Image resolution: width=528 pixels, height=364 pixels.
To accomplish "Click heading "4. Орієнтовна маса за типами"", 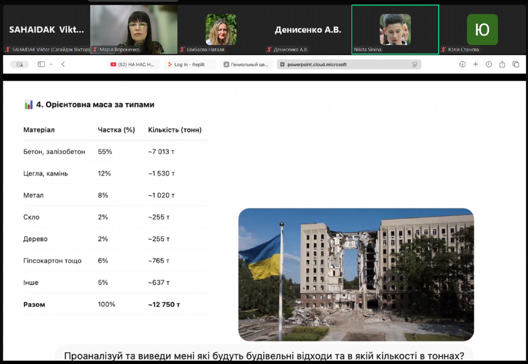I will [95, 105].
